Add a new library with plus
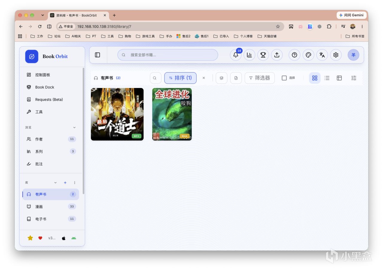Image resolution: width=383 pixels, height=270 pixels. click(x=65, y=183)
